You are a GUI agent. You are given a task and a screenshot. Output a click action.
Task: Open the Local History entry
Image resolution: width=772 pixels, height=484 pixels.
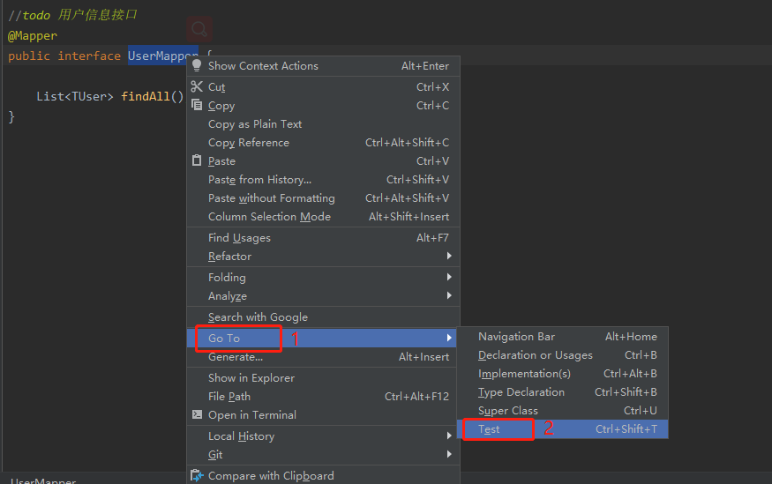[324, 436]
